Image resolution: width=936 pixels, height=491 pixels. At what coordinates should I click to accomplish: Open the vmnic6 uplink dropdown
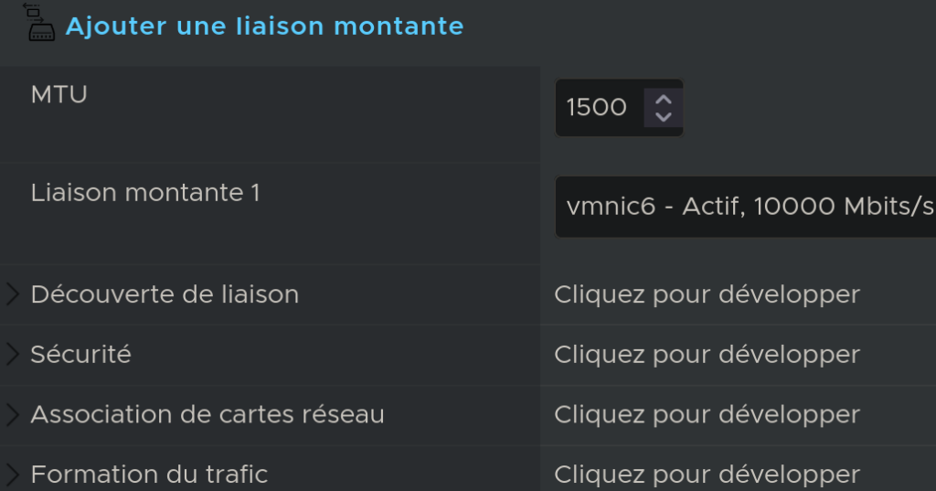(x=745, y=208)
